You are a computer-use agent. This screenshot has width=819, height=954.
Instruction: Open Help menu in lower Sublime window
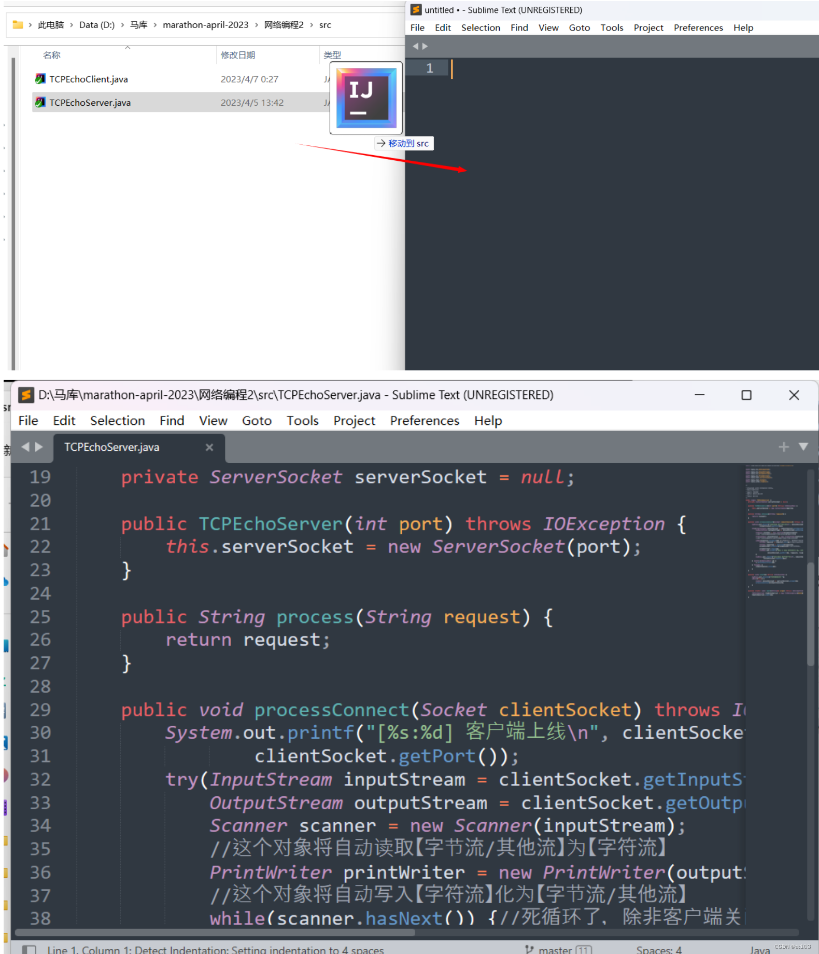pos(488,421)
